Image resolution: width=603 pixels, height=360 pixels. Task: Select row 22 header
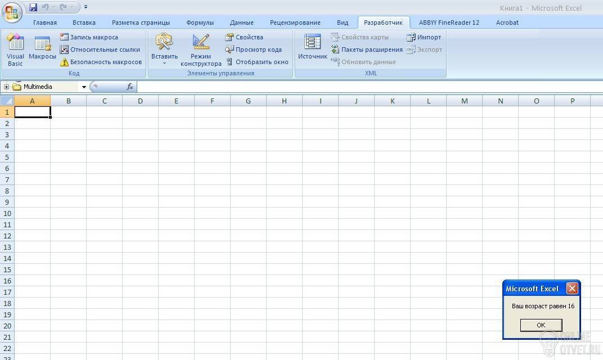click(7, 348)
